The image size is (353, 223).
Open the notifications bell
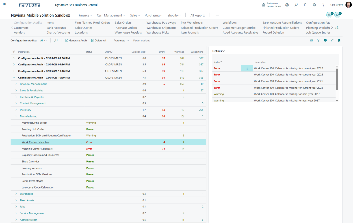pos(305,5)
